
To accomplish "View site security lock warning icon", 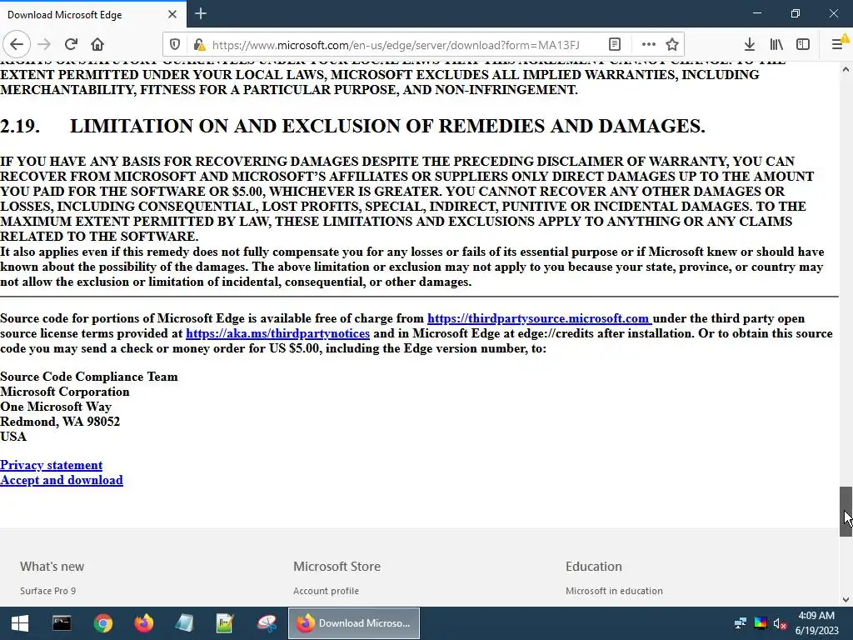I will click(x=199, y=45).
